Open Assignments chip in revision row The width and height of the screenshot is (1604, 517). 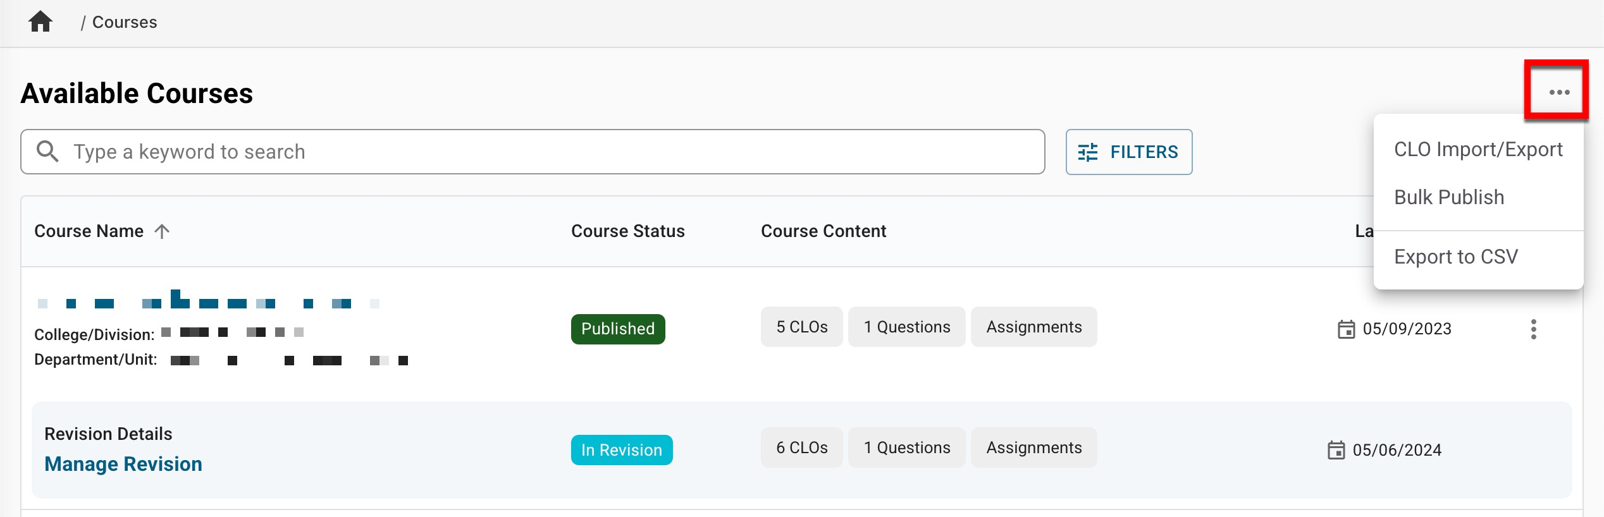point(1033,447)
